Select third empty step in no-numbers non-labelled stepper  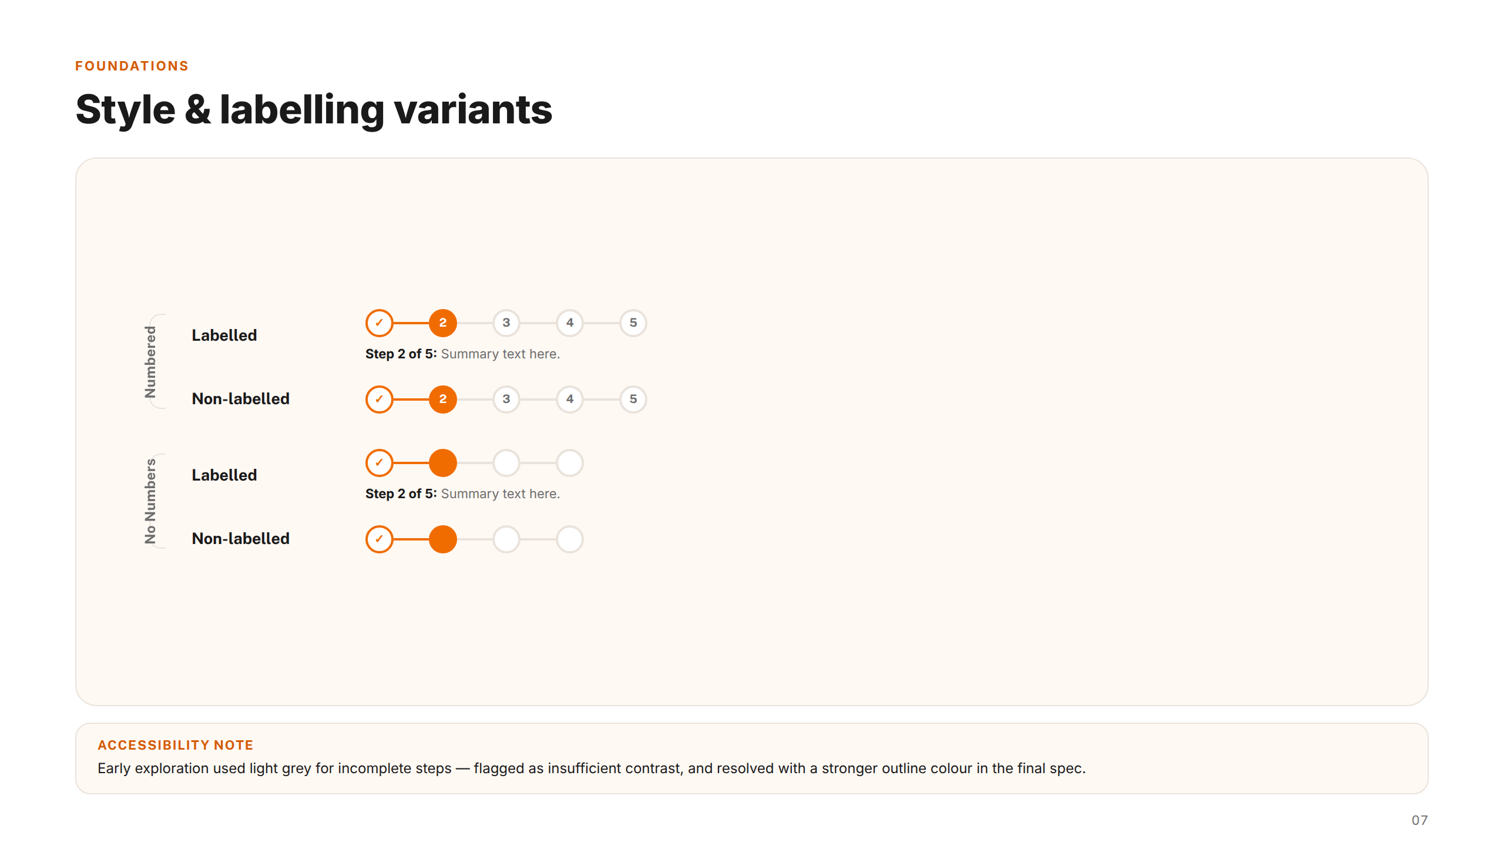pyautogui.click(x=506, y=539)
